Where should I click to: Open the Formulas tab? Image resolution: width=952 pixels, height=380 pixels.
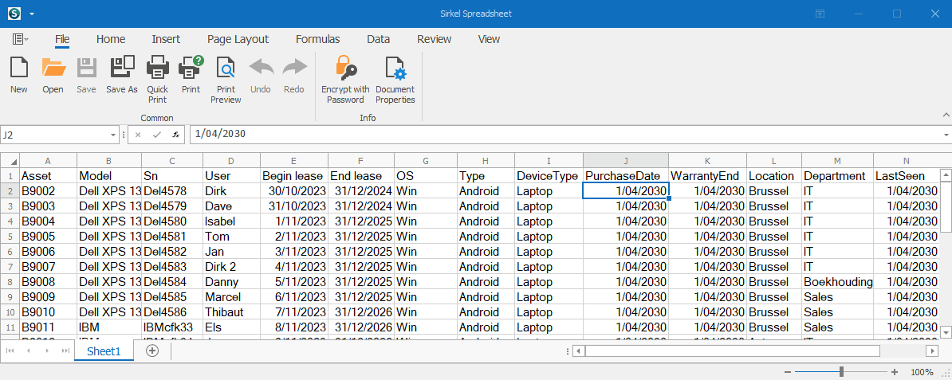point(317,39)
